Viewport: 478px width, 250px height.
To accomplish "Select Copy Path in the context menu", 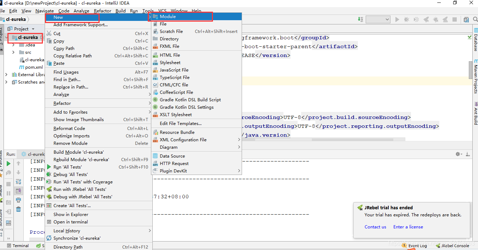I will click(x=99, y=48).
